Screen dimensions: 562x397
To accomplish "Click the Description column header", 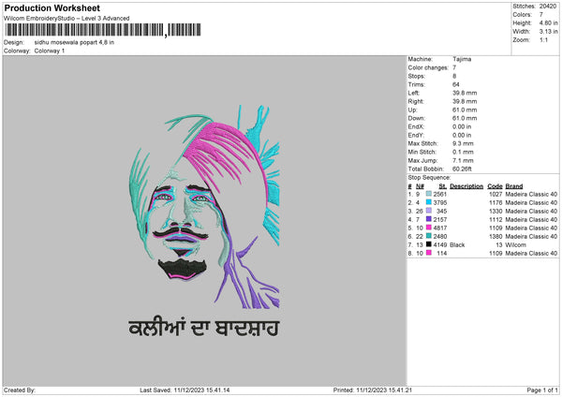I will tap(466, 186).
